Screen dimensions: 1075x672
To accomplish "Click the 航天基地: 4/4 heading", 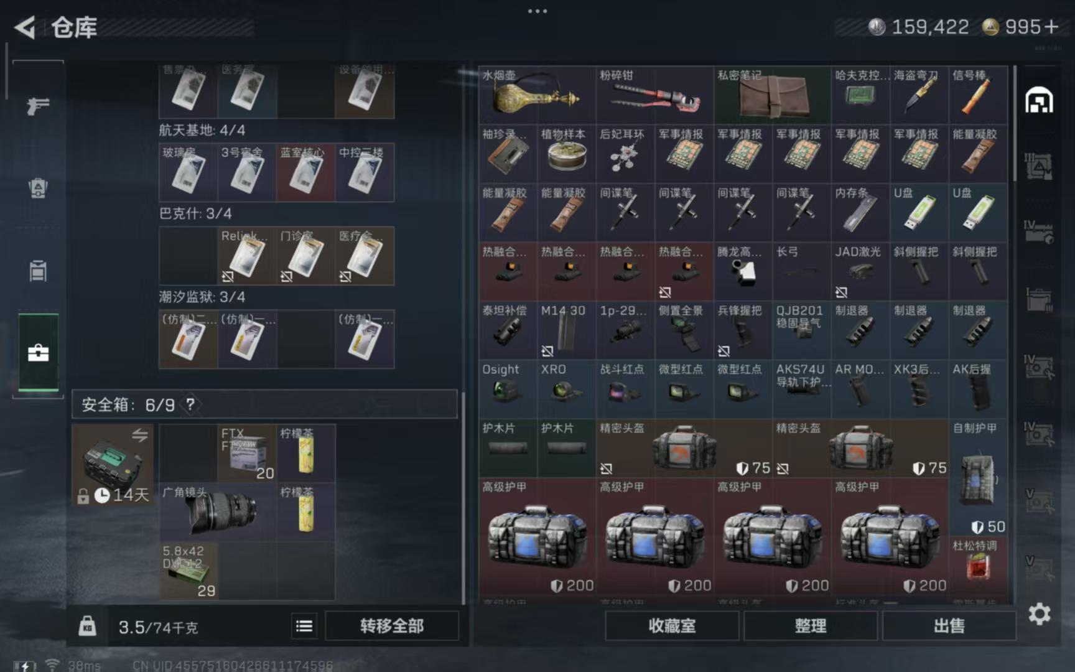I will click(202, 130).
